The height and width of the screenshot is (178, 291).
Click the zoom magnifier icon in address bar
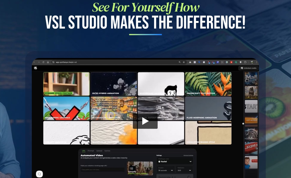[x=180, y=62]
